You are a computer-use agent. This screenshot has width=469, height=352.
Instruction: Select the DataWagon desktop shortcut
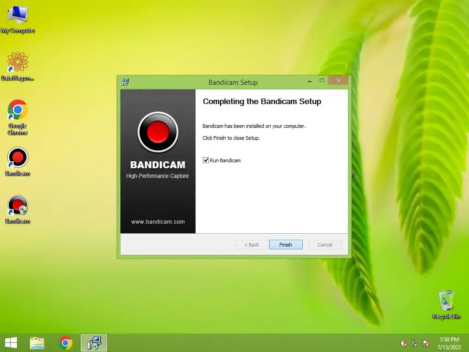18,66
